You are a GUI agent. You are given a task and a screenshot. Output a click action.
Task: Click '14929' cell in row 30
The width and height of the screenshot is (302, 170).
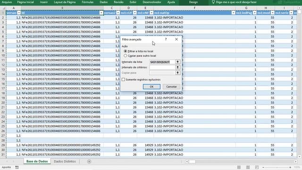coord(145,150)
